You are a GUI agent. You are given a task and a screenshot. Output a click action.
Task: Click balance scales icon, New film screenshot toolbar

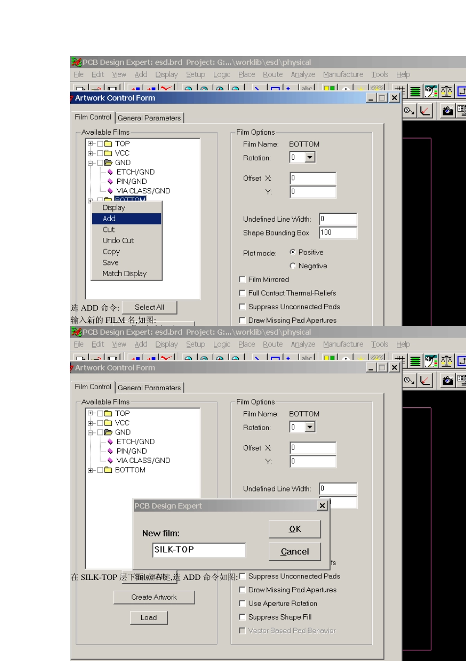pos(446,361)
